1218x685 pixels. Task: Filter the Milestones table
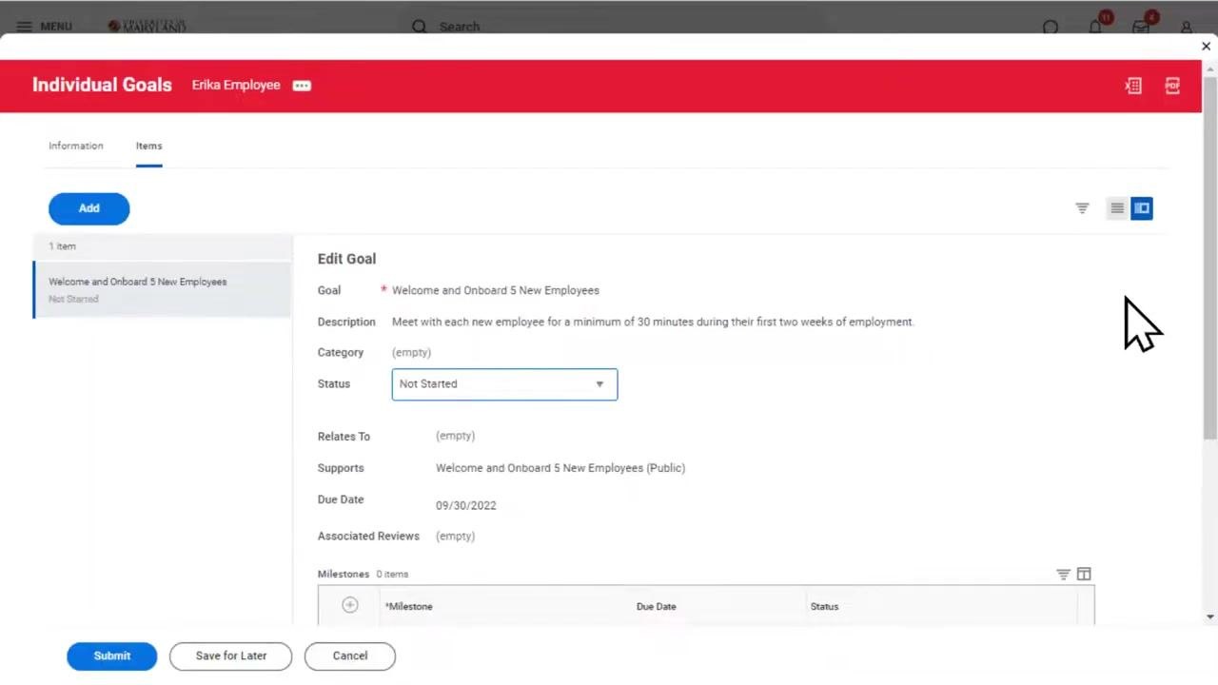tap(1063, 574)
